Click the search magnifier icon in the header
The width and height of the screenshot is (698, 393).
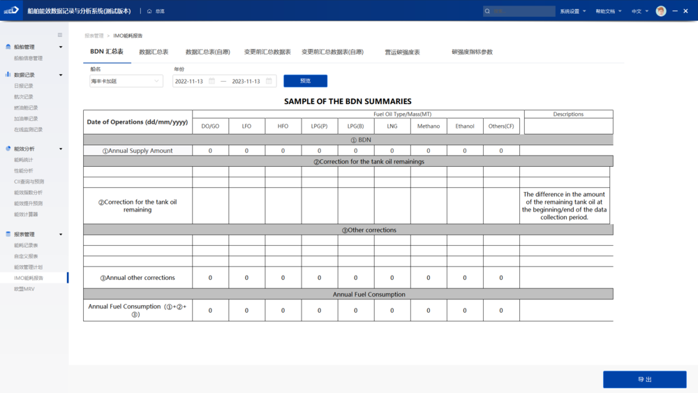pyautogui.click(x=488, y=11)
